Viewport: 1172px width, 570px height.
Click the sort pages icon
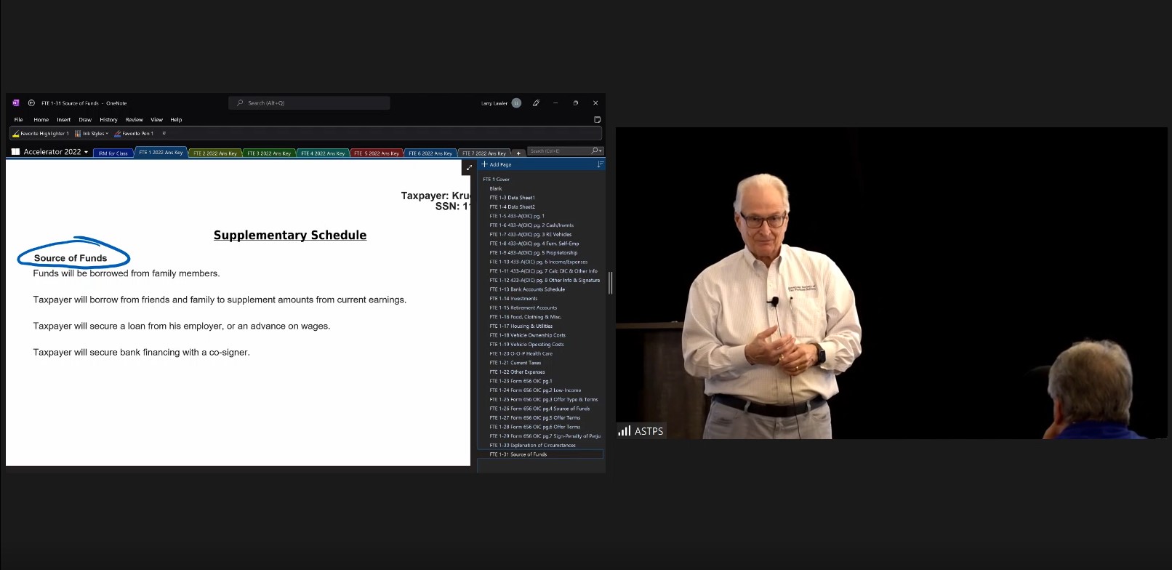click(600, 165)
